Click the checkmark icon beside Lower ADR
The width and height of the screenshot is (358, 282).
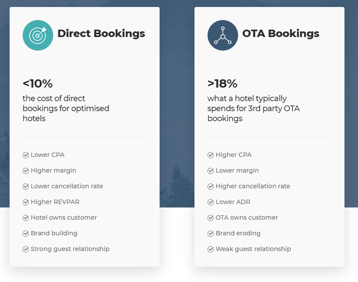pyautogui.click(x=211, y=202)
